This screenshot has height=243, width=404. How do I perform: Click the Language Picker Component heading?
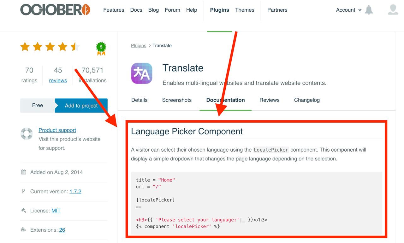(x=187, y=131)
